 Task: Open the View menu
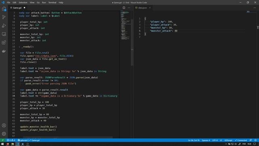coord(32,2)
